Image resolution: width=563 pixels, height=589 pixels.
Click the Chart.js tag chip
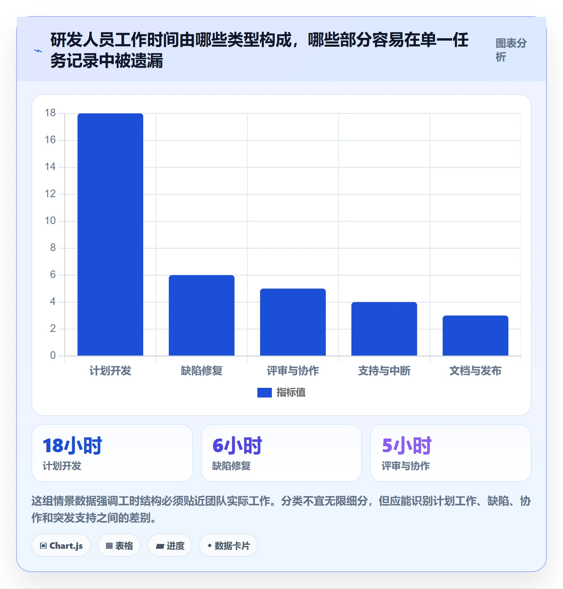tap(61, 546)
